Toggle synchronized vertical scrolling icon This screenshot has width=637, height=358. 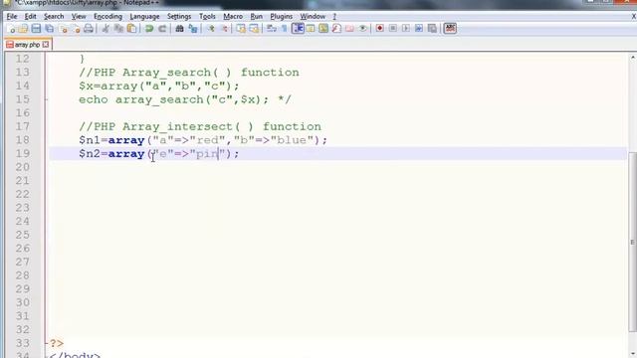[241, 29]
